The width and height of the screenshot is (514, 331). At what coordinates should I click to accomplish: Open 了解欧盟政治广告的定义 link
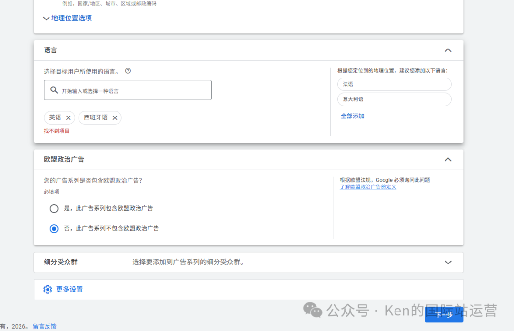pyautogui.click(x=368, y=187)
